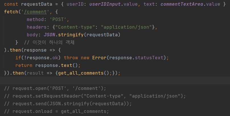
Task: Click 'stringify' in the body line
Action: 71,35
